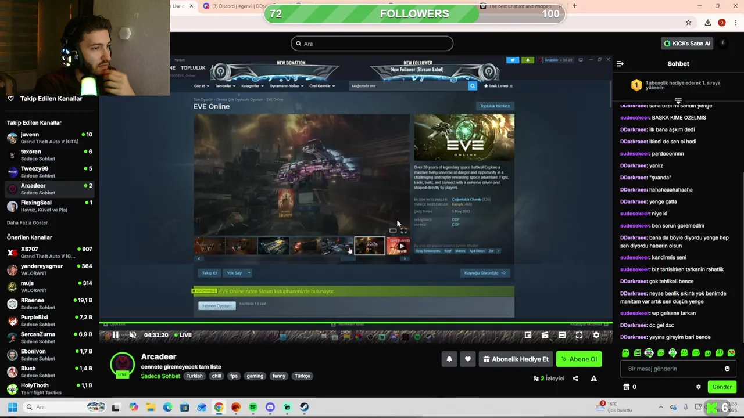Viewport: 744px width, 418px height.
Task: Follow Arcadeer with heart button
Action: coord(467,359)
